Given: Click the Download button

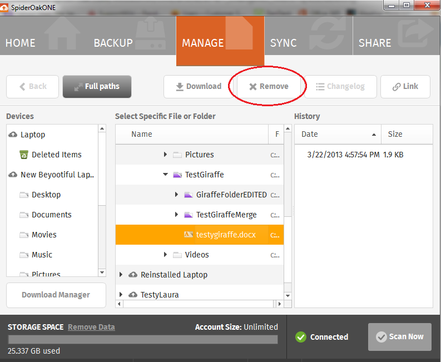Looking at the screenshot, I should (x=199, y=87).
